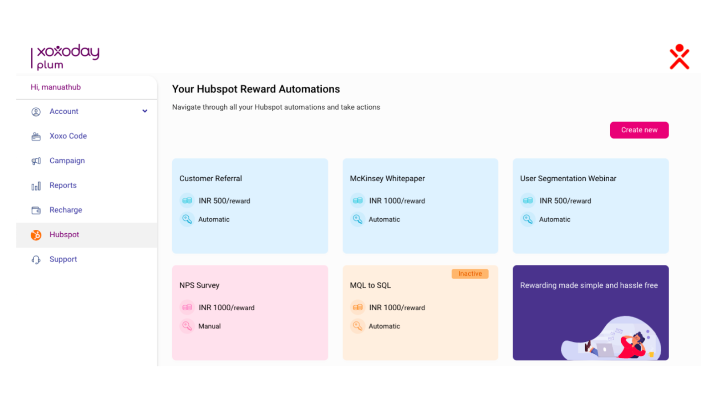
Task: Click 'INR 500/reward' in User Segmentation Webinar card
Action: pos(565,201)
